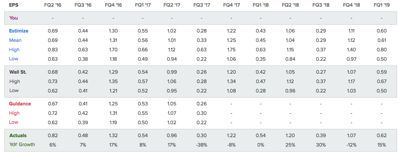The image size is (399, 154).
Task: Click the red Low label under Guidance
Action: coord(13,122)
